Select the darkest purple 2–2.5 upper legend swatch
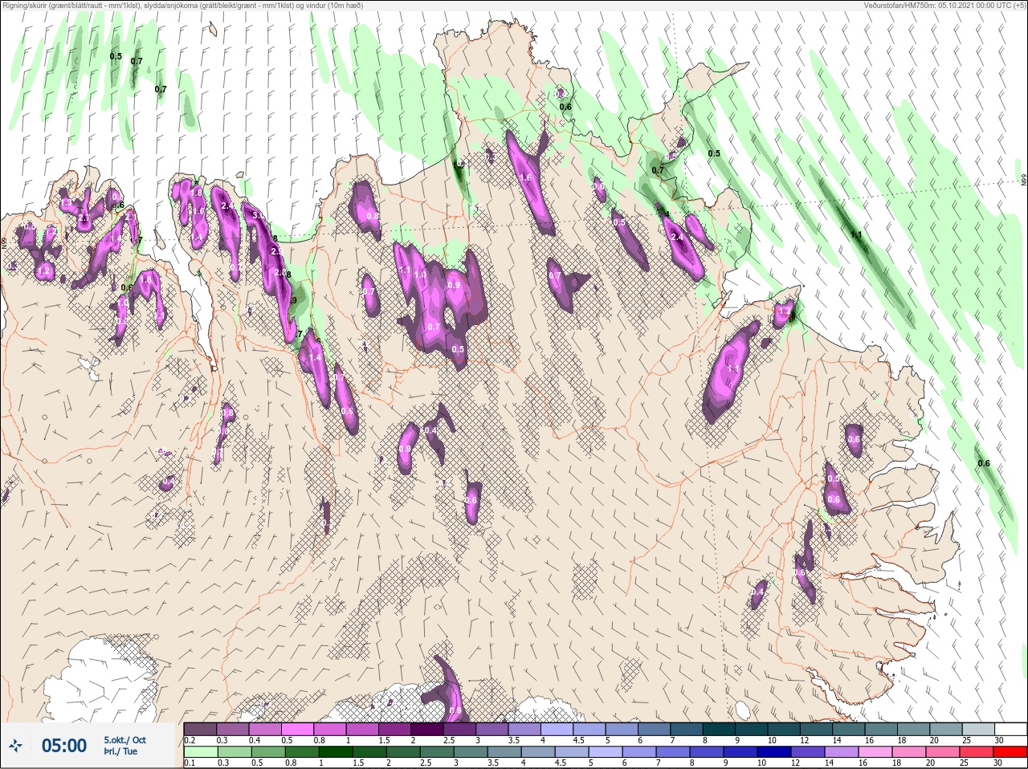Image resolution: width=1028 pixels, height=769 pixels. point(428,730)
